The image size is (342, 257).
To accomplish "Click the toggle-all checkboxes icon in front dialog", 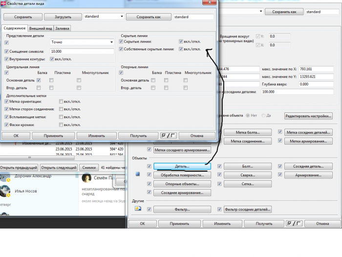I will pyautogui.click(x=169, y=136).
